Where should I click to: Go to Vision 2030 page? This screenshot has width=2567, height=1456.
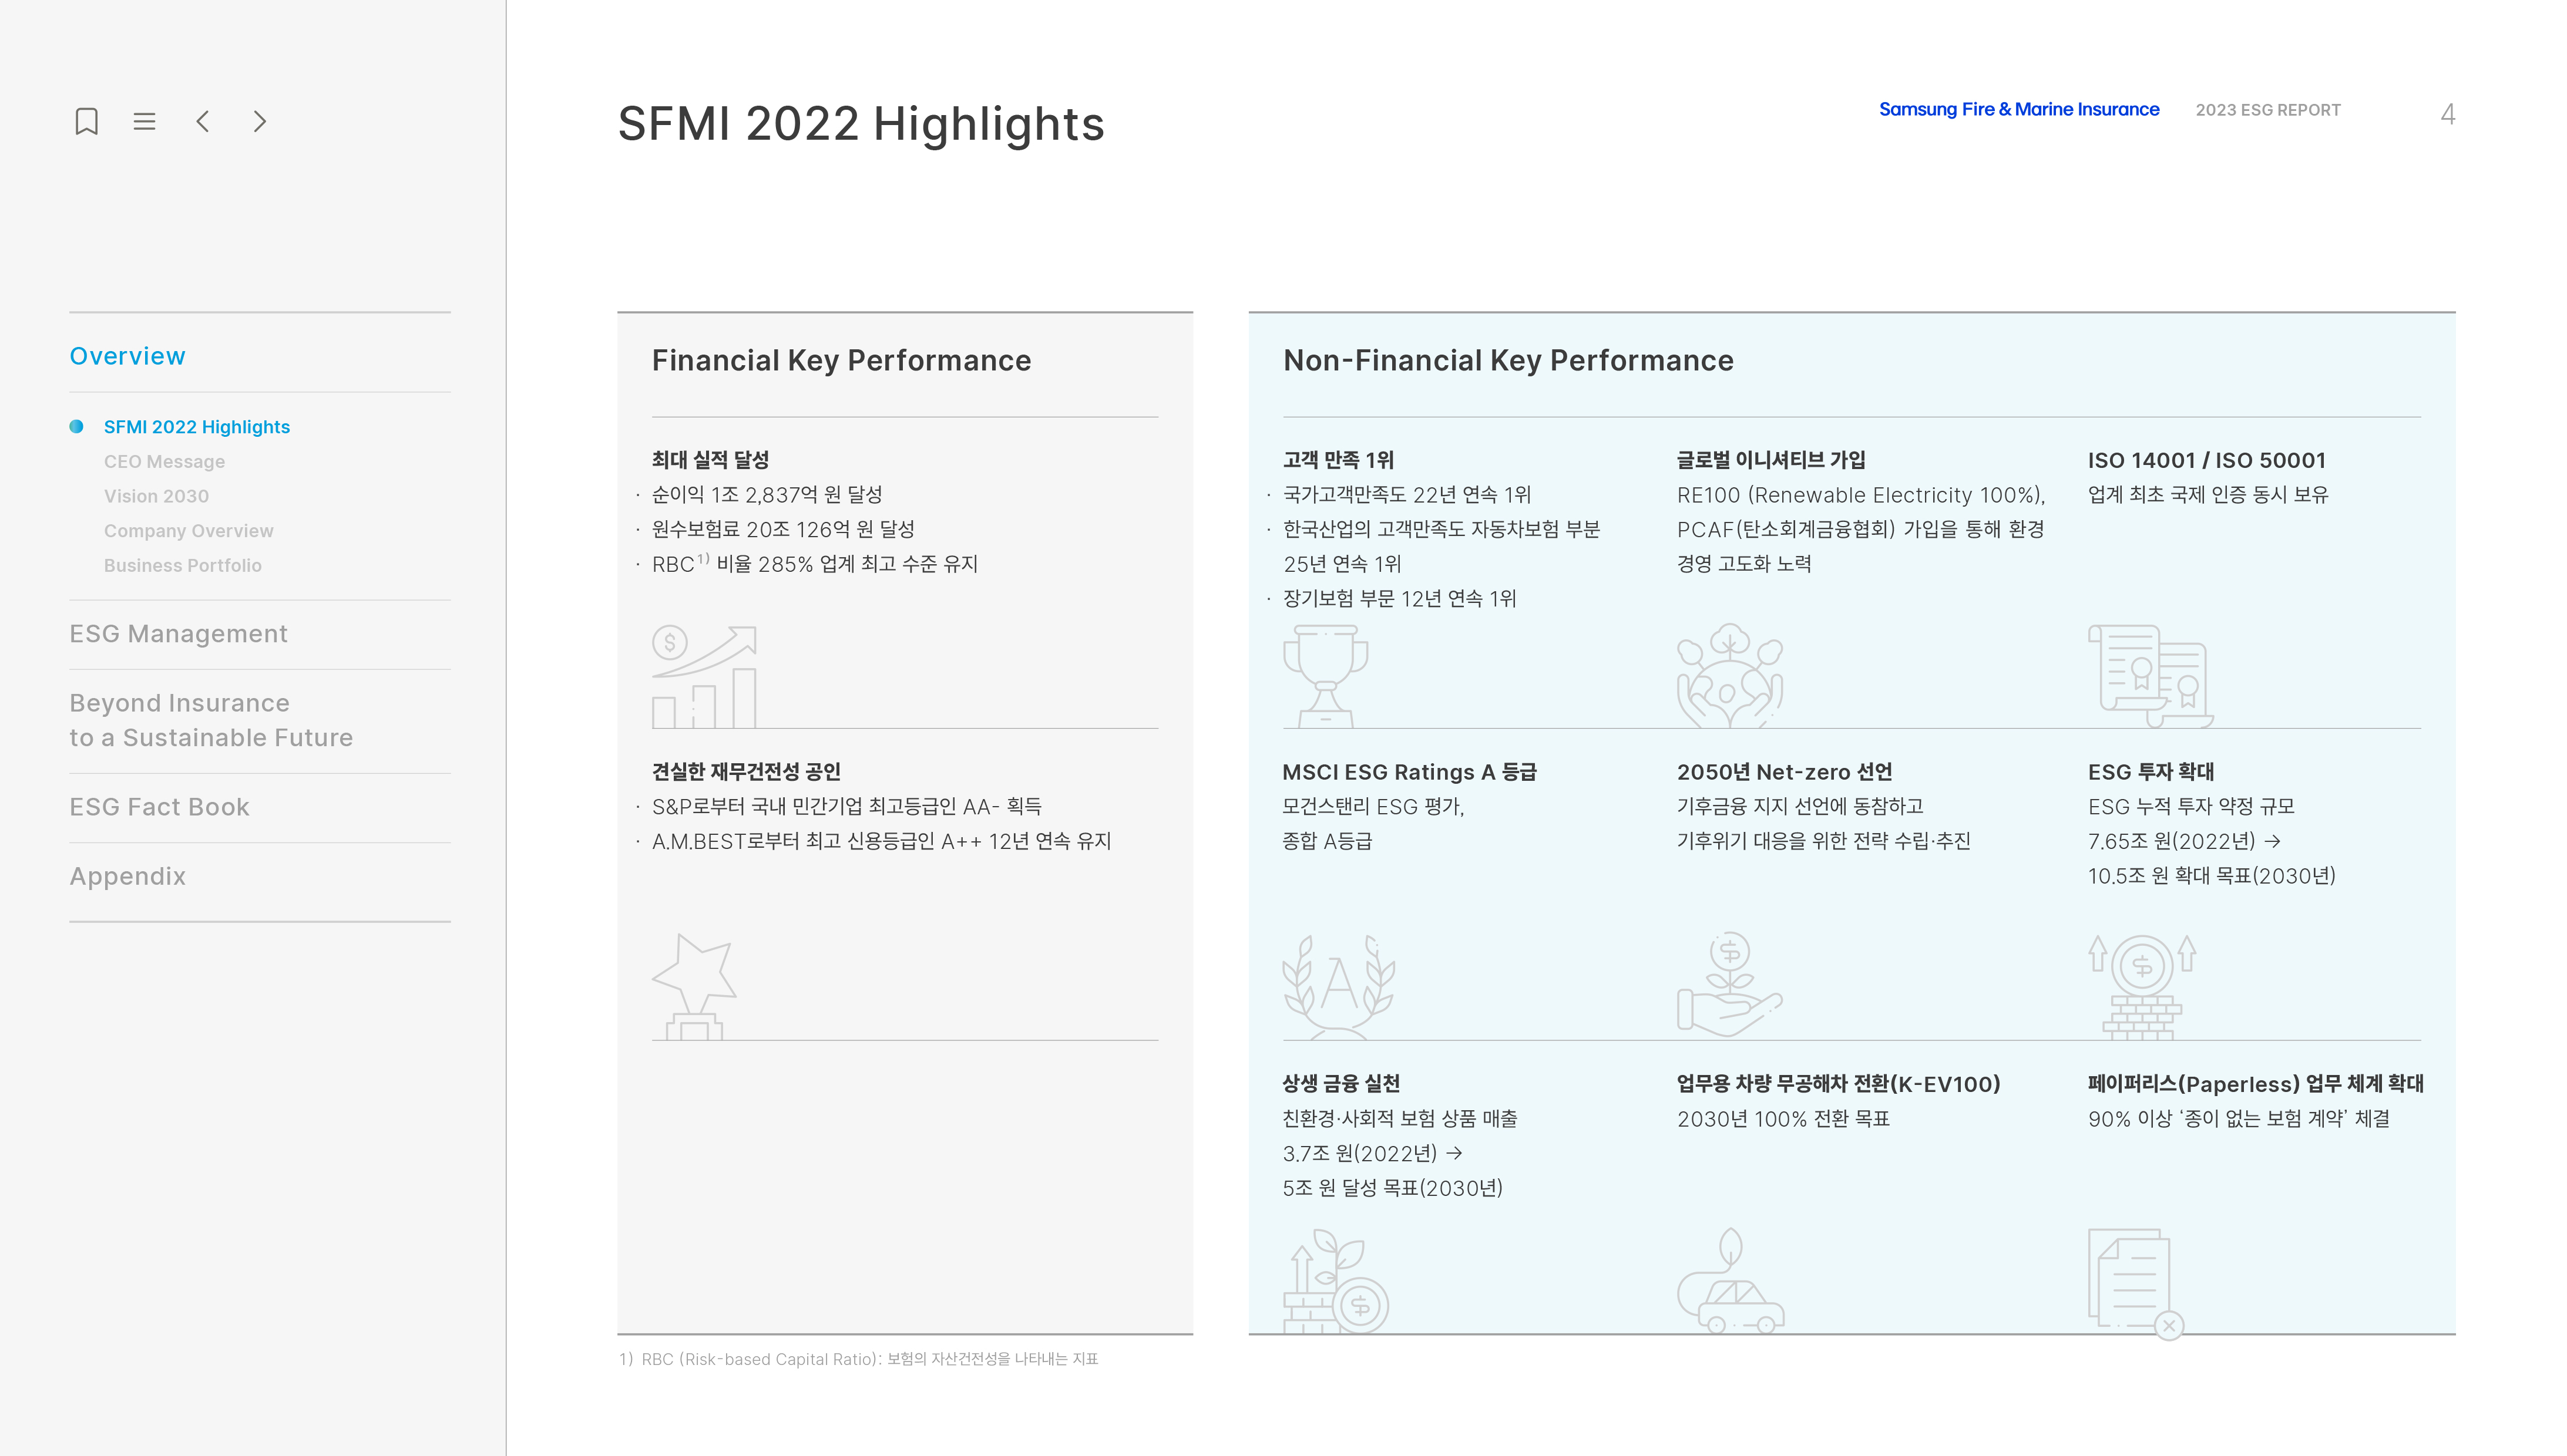156,496
